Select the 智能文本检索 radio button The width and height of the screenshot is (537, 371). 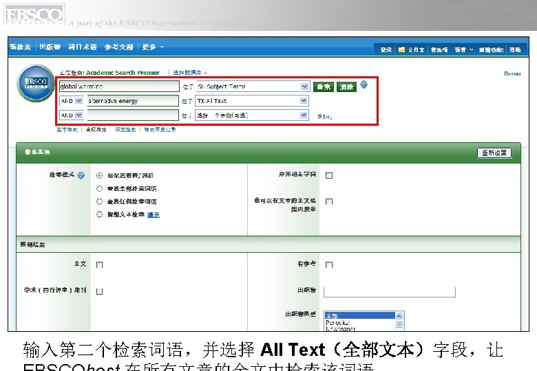[x=99, y=214]
